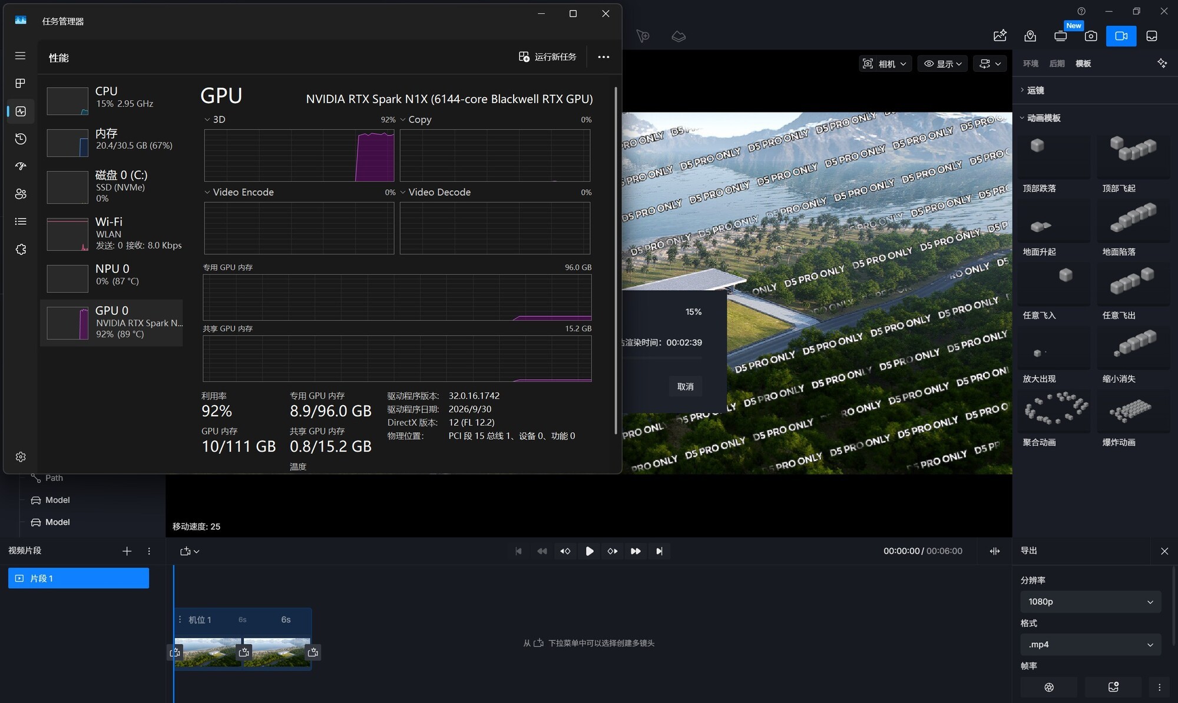
Task: Click the Run new task button
Action: click(547, 57)
